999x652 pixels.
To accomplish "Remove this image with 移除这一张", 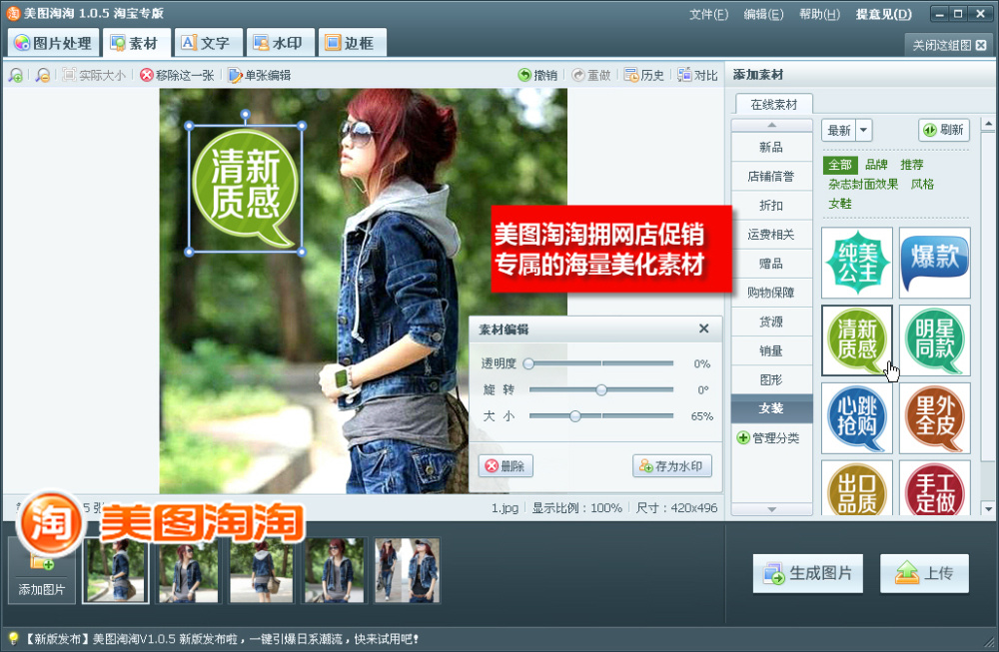I will 177,75.
